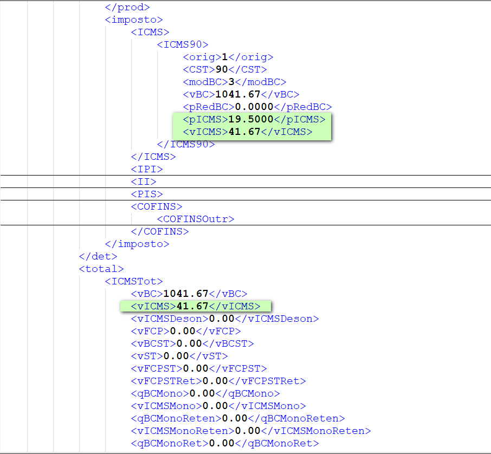The width and height of the screenshot is (491, 454).
Task: Select the vBC 1041.67 line under ICMSTot
Action: 189,294
